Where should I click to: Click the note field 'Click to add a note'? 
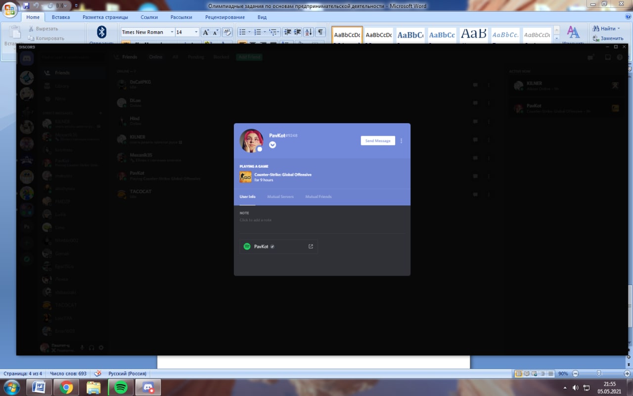point(256,220)
